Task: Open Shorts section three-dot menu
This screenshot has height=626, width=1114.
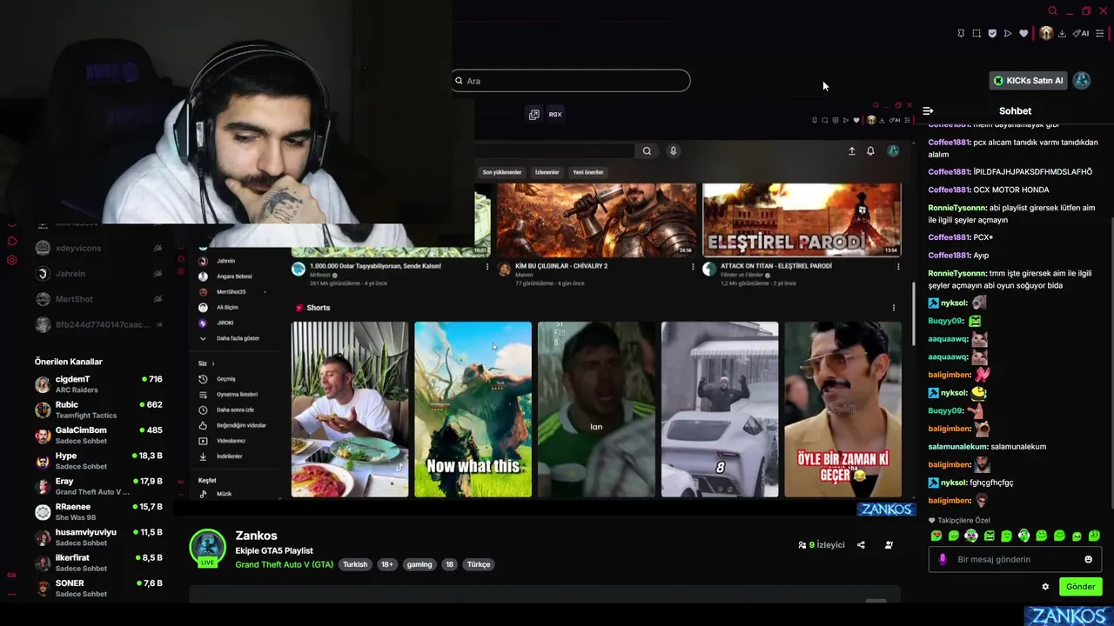Action: tap(893, 308)
